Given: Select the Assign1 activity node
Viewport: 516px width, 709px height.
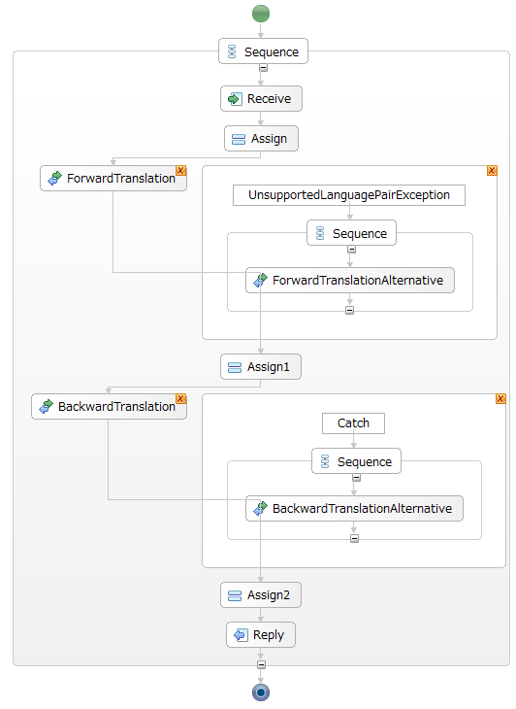Looking at the screenshot, I should point(261,367).
